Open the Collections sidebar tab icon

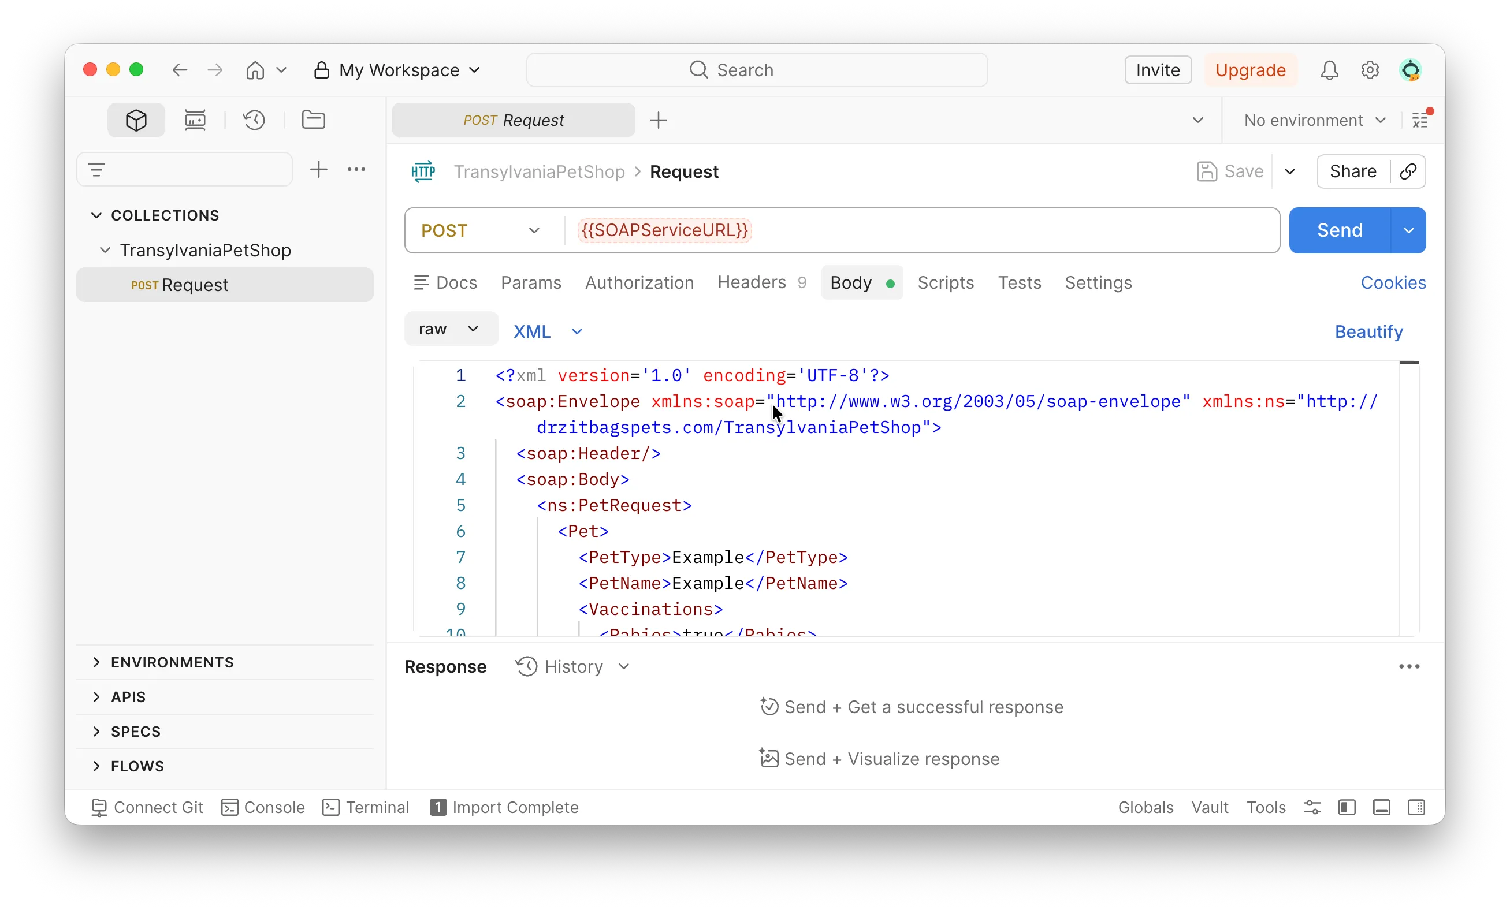coord(135,120)
